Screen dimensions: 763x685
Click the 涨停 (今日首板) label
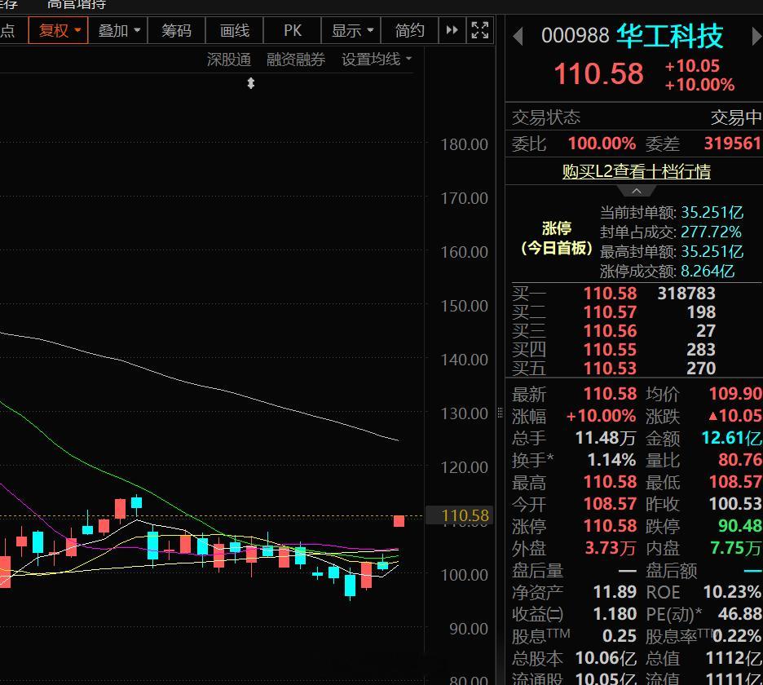click(x=557, y=238)
